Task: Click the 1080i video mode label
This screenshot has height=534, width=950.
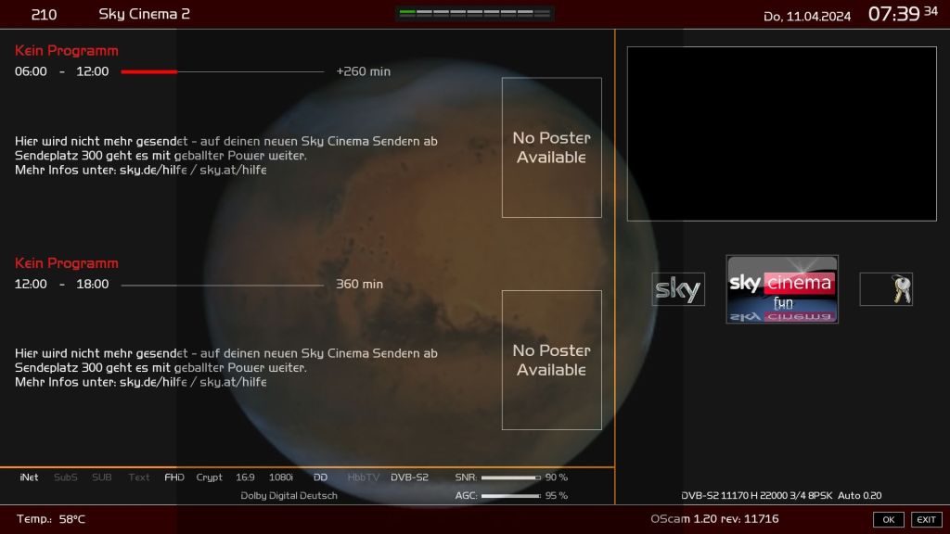Action: click(x=280, y=477)
